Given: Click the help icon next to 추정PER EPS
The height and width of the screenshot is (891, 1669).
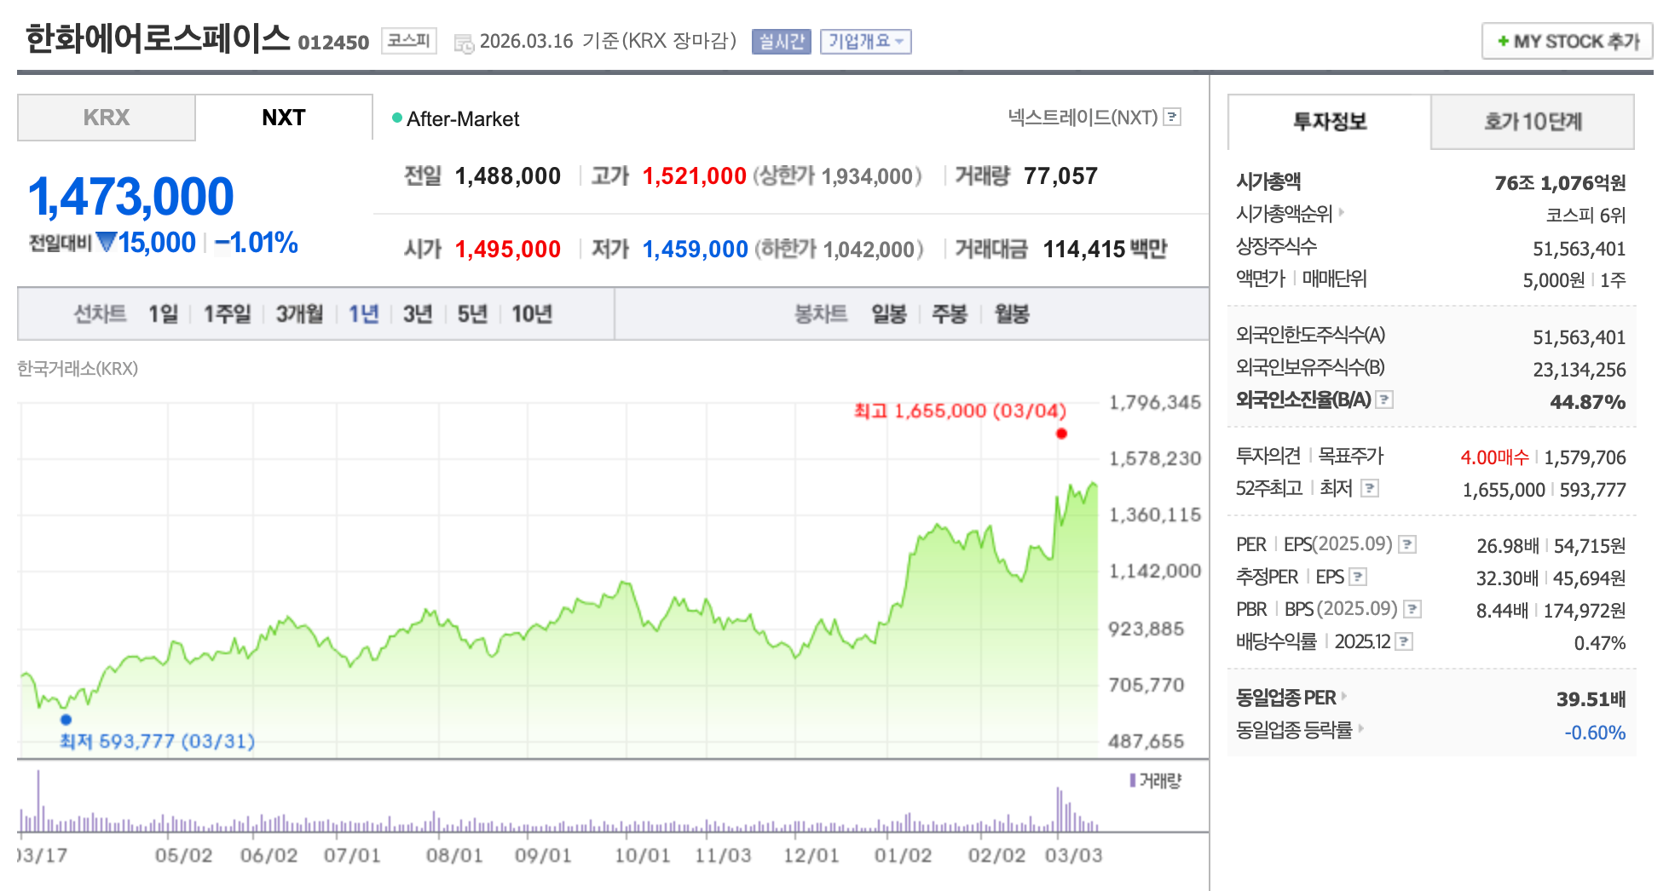Looking at the screenshot, I should (x=1359, y=577).
